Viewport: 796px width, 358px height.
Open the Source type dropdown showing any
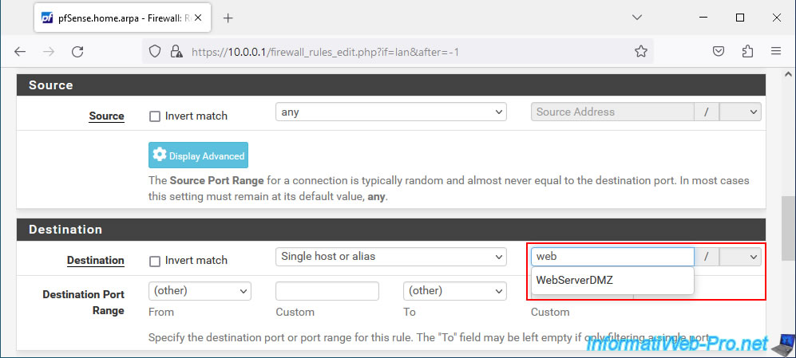(391, 112)
